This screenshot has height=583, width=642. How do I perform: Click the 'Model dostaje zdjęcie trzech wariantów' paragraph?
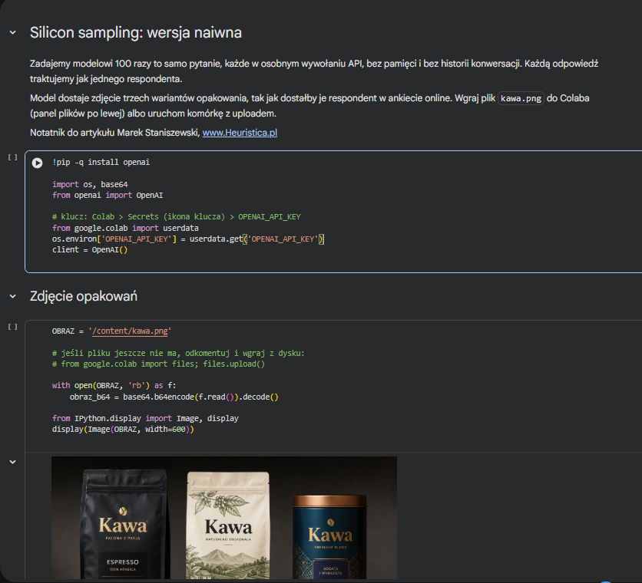point(309,106)
